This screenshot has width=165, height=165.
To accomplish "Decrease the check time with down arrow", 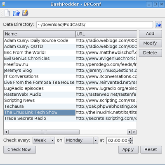I will [130, 142].
